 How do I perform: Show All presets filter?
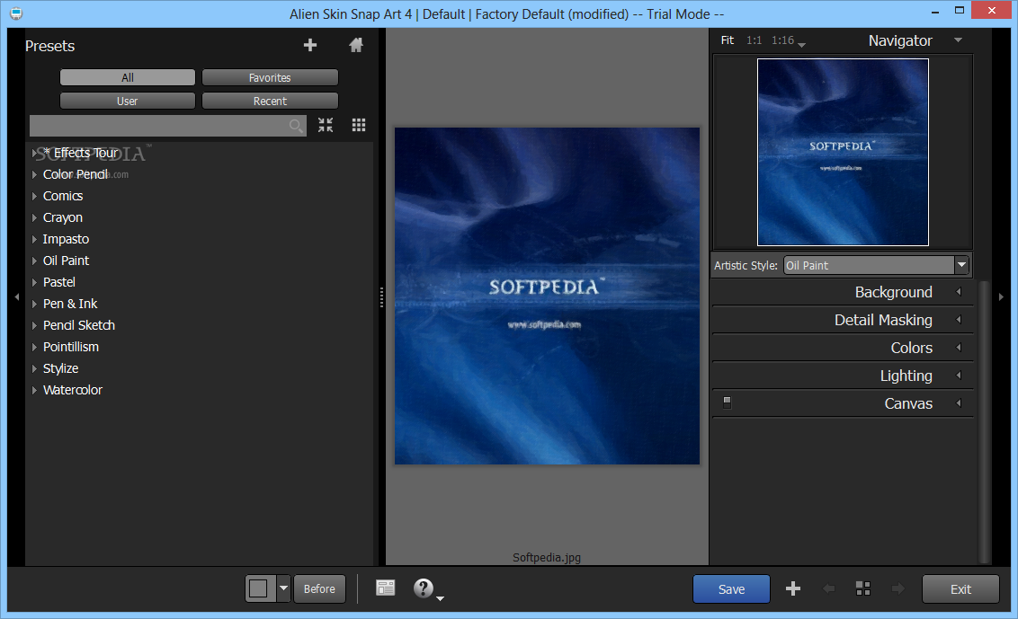[x=128, y=78]
